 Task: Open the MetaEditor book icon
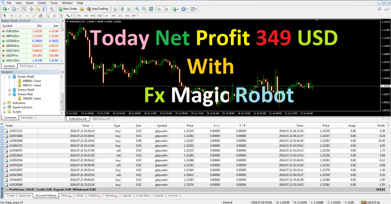[x=82, y=9]
